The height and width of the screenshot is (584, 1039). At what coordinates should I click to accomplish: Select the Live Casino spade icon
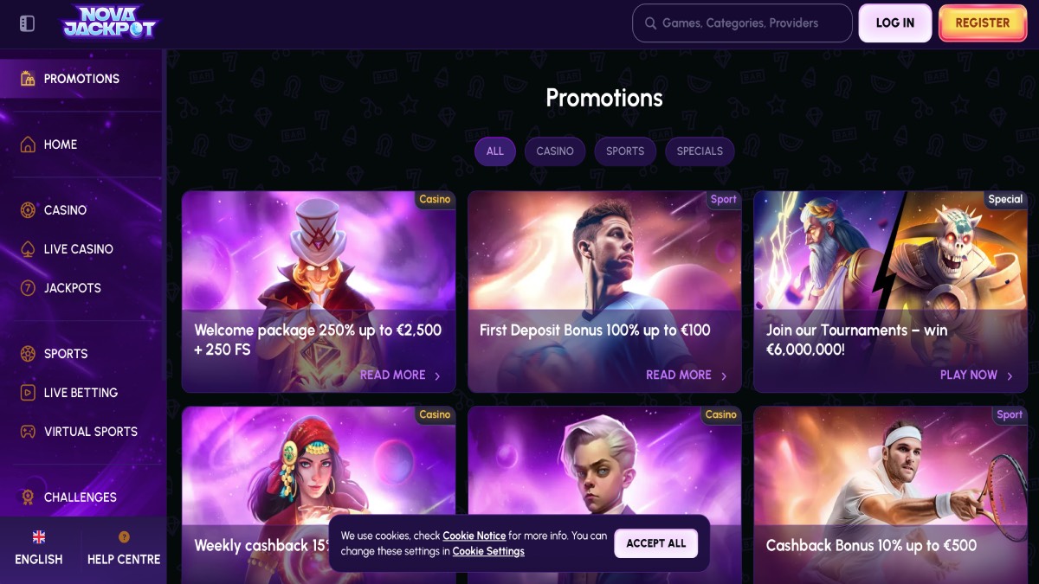click(x=28, y=249)
